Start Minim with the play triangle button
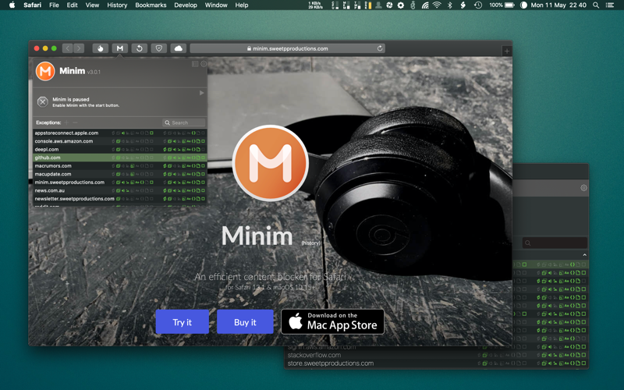The width and height of the screenshot is (624, 390). click(202, 93)
